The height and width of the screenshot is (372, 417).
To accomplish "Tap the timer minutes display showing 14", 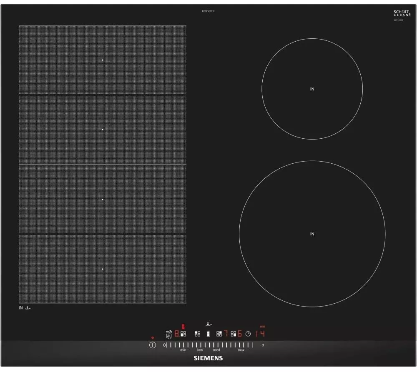I will (260, 334).
